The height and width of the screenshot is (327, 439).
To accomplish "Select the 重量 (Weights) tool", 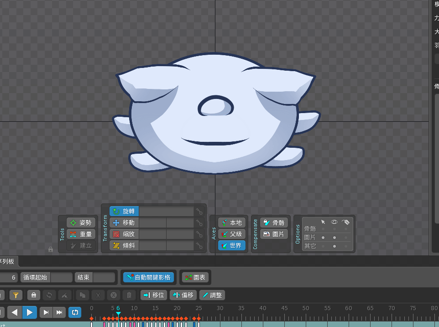I will pyautogui.click(x=81, y=234).
